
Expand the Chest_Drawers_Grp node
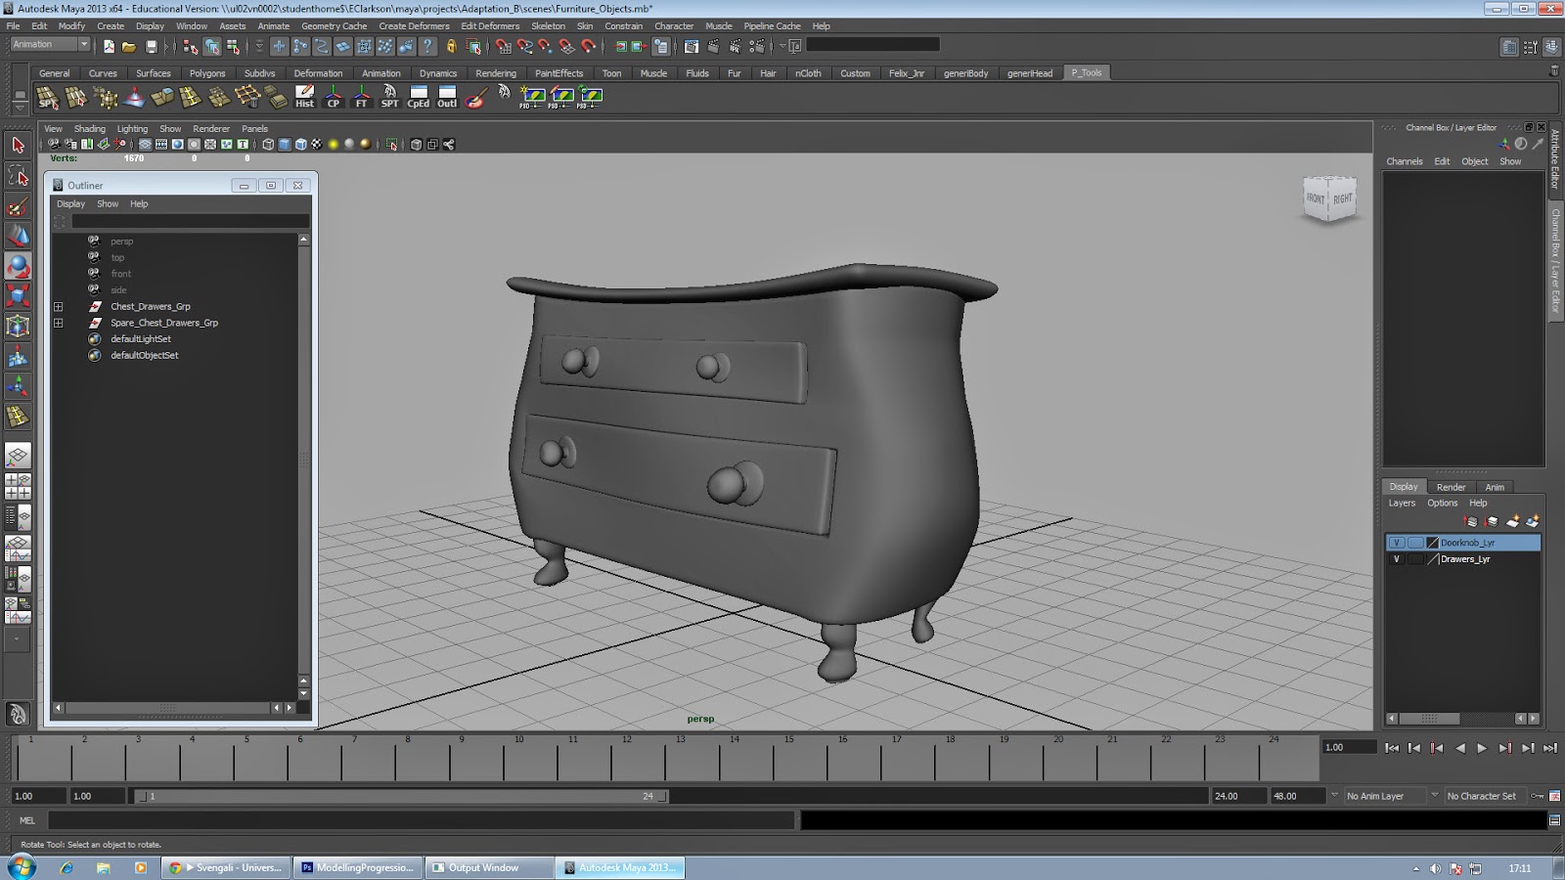coord(59,307)
